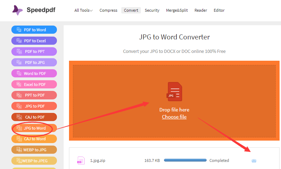Screen dimensions: 281x169
Task: Click the CAJ to PDF sidebar icon
Action: point(19,117)
